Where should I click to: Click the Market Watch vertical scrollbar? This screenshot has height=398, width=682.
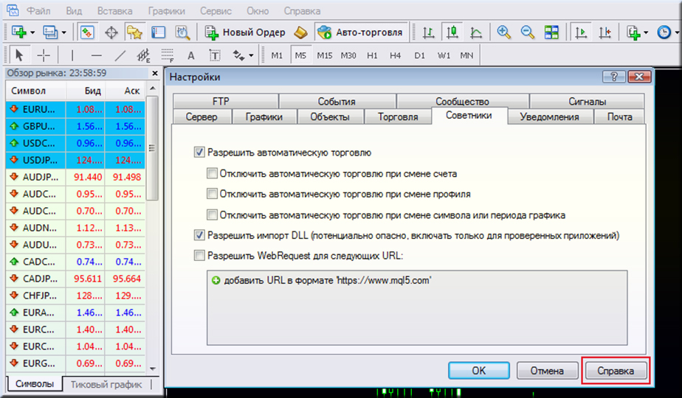tap(153, 221)
